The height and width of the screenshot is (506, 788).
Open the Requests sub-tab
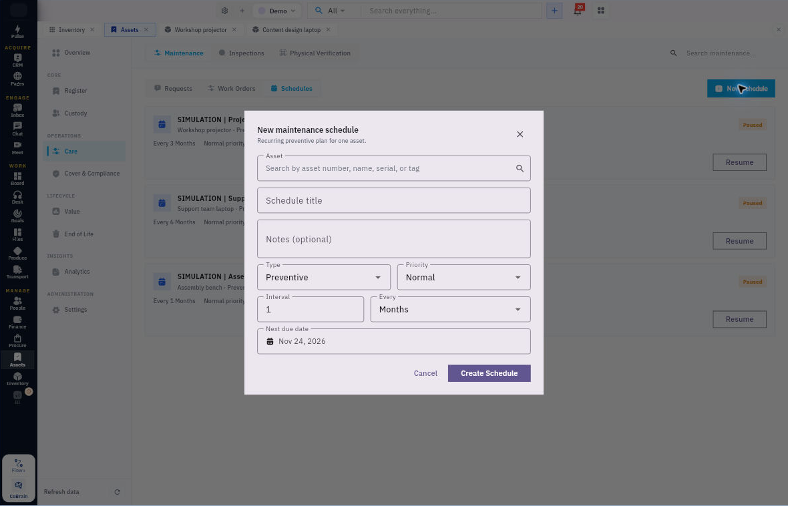tap(174, 88)
